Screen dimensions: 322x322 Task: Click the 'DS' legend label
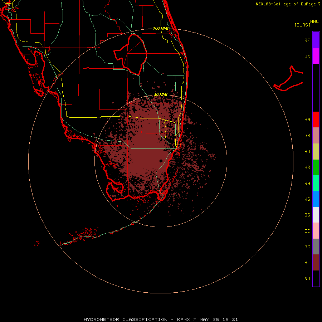pos(307,215)
